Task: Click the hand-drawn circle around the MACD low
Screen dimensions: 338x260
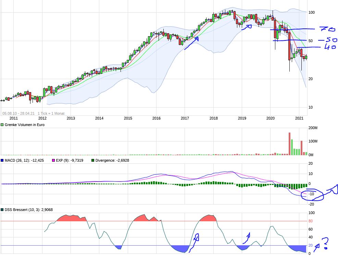Action: click(313, 194)
